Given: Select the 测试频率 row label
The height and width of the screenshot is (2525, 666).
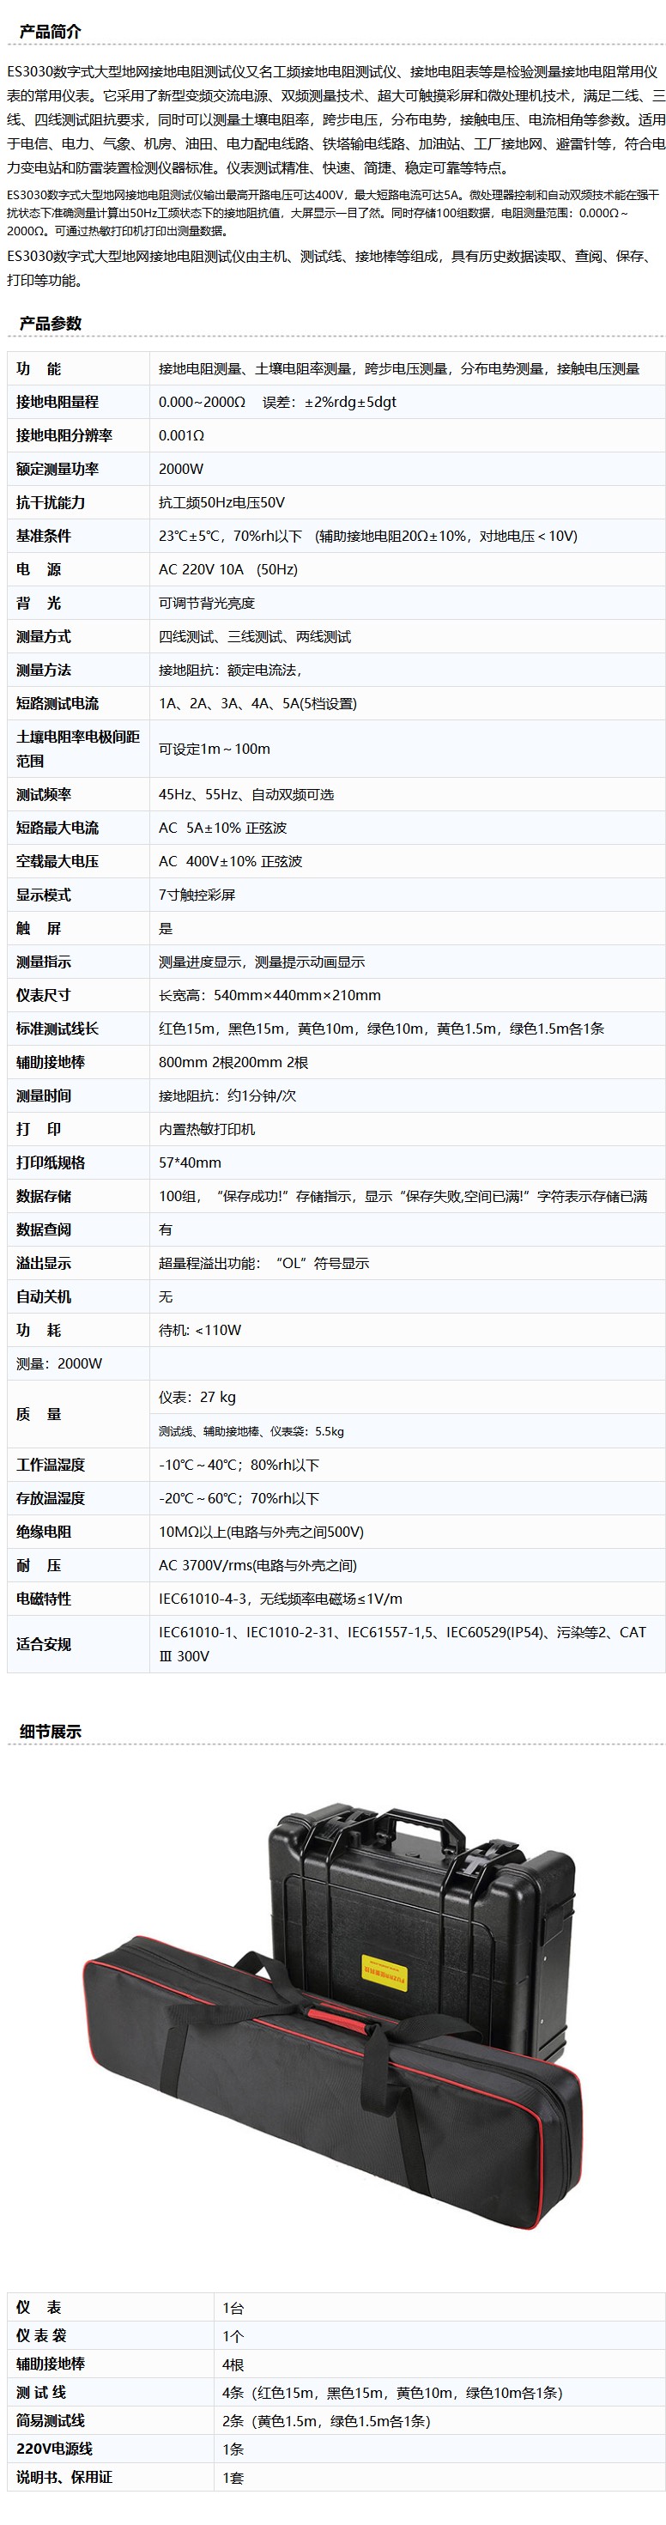Looking at the screenshot, I should point(43,794).
